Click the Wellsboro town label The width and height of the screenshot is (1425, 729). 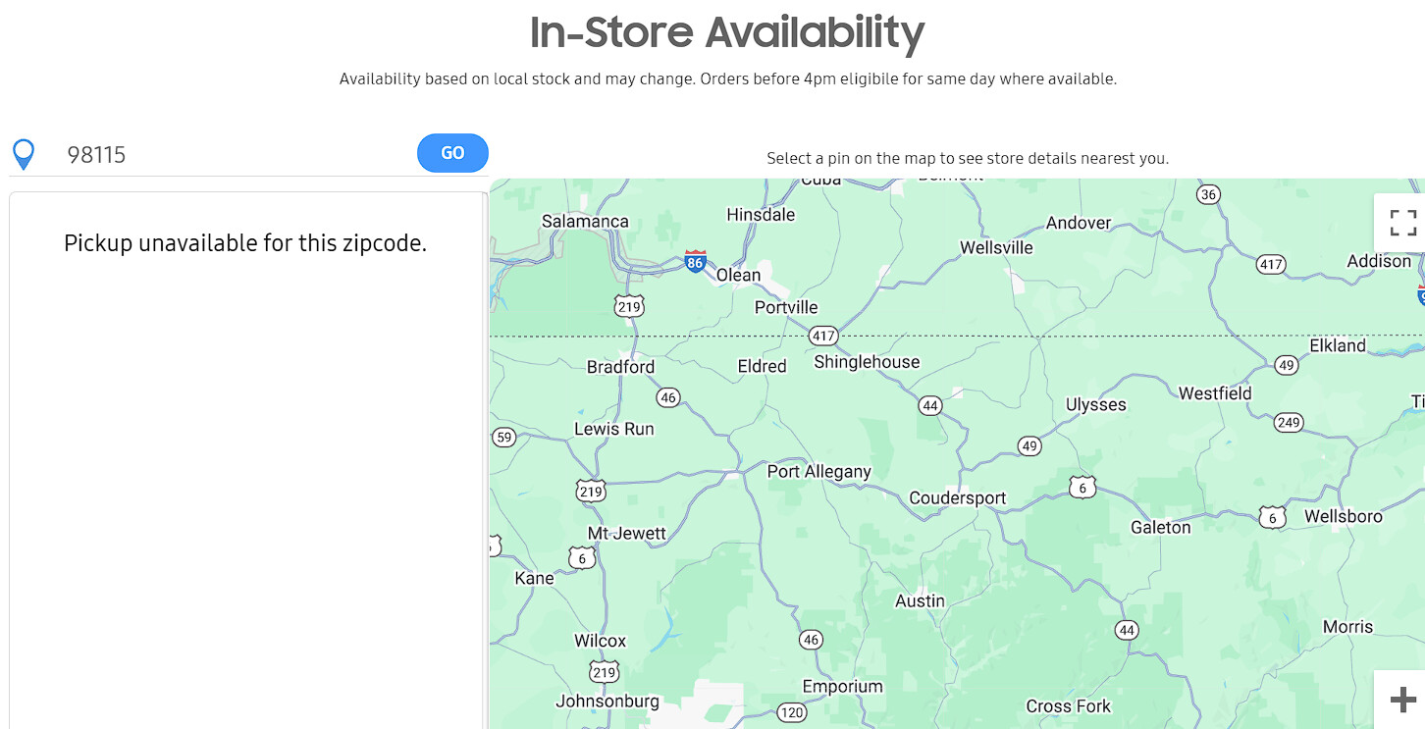click(1343, 517)
